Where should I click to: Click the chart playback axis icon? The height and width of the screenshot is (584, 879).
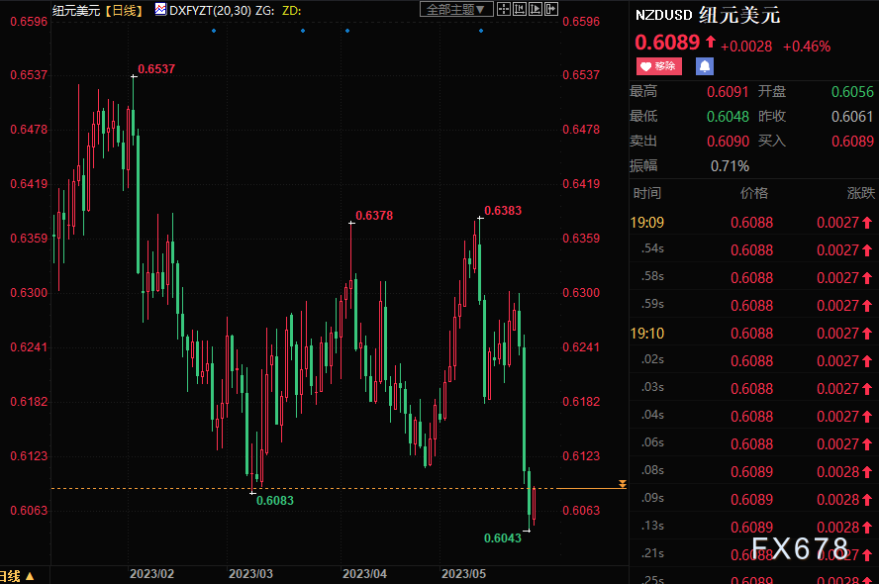[x=535, y=9]
